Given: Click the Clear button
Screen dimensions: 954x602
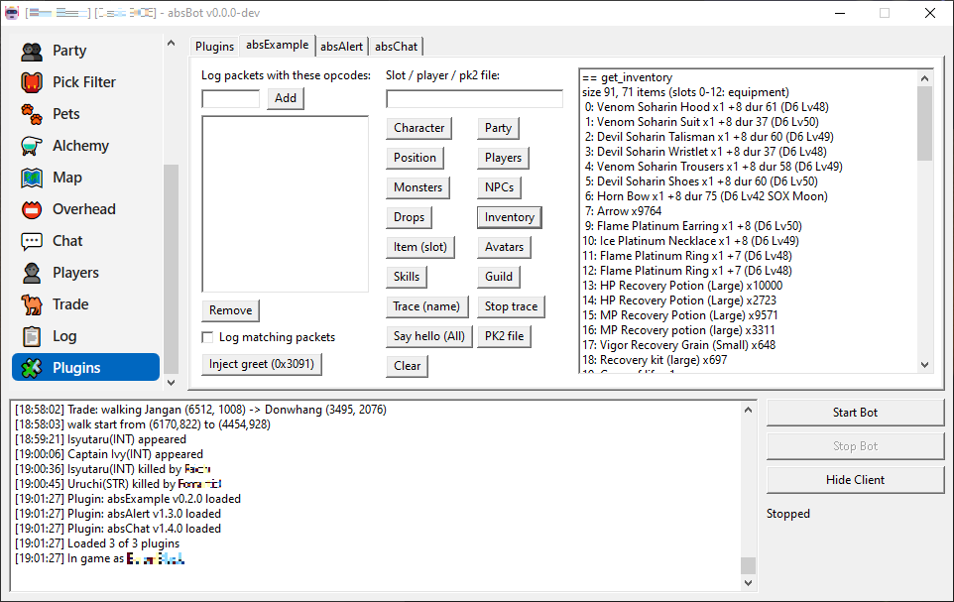Looking at the screenshot, I should [407, 366].
